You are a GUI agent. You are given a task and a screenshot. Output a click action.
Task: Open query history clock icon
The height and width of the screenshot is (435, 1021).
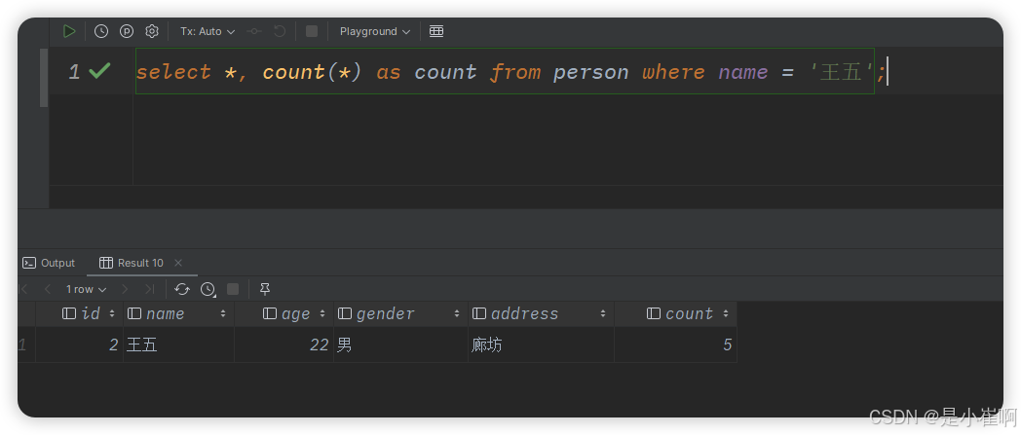click(101, 31)
